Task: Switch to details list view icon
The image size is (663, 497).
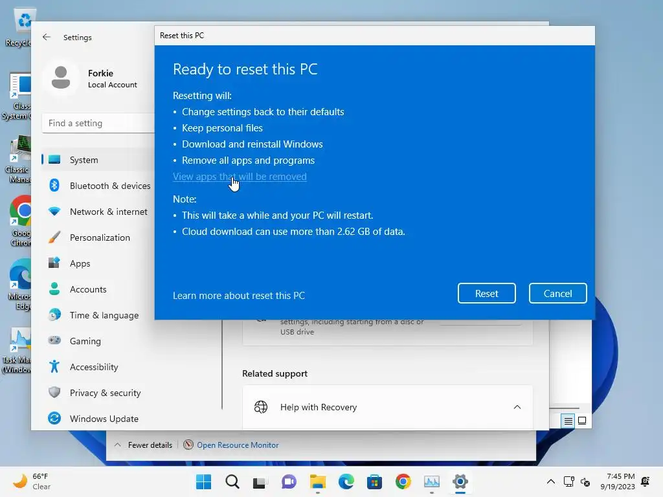Action: [x=568, y=421]
